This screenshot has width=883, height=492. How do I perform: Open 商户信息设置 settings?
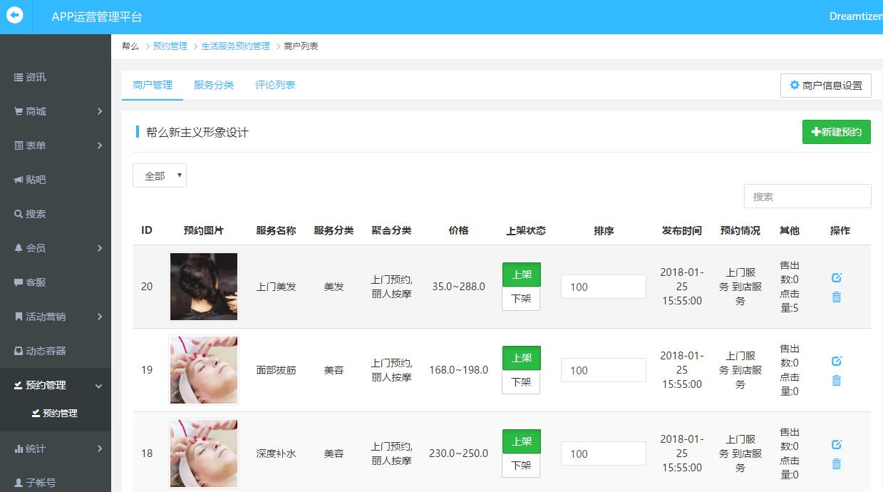[x=825, y=86]
